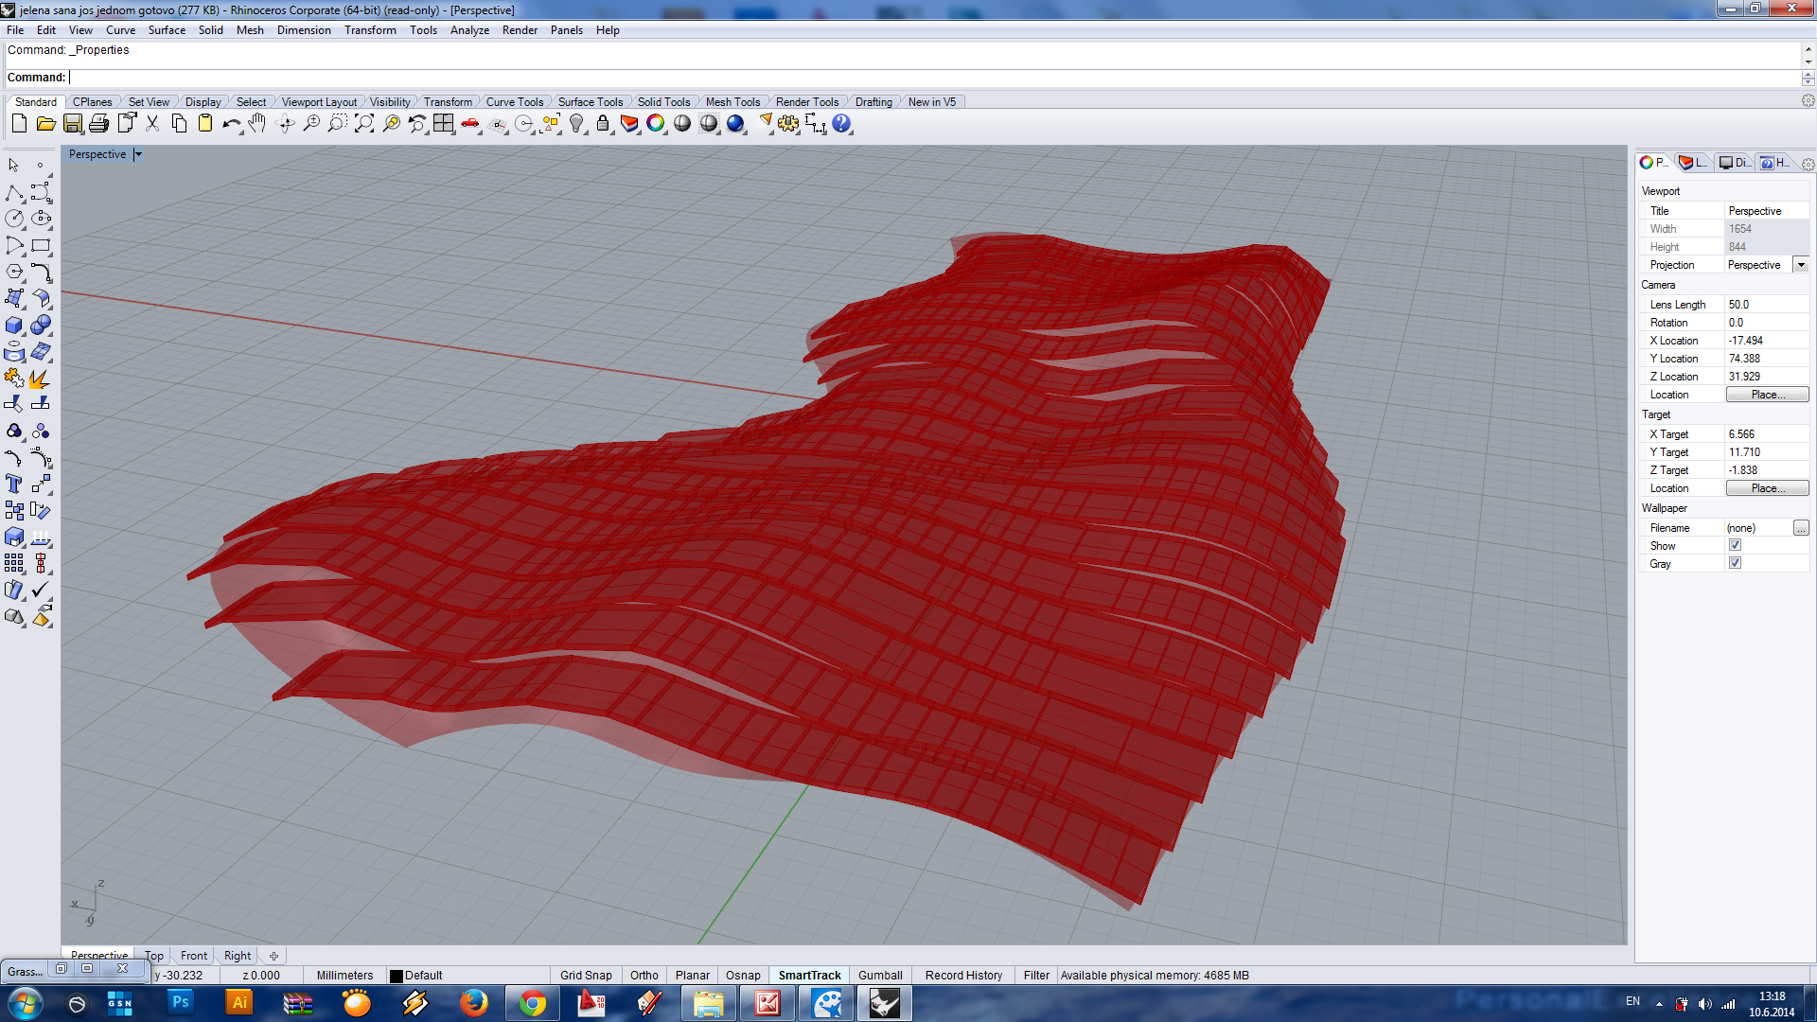The height and width of the screenshot is (1022, 1817).
Task: Switch to the Front viewport tab
Action: (x=194, y=956)
